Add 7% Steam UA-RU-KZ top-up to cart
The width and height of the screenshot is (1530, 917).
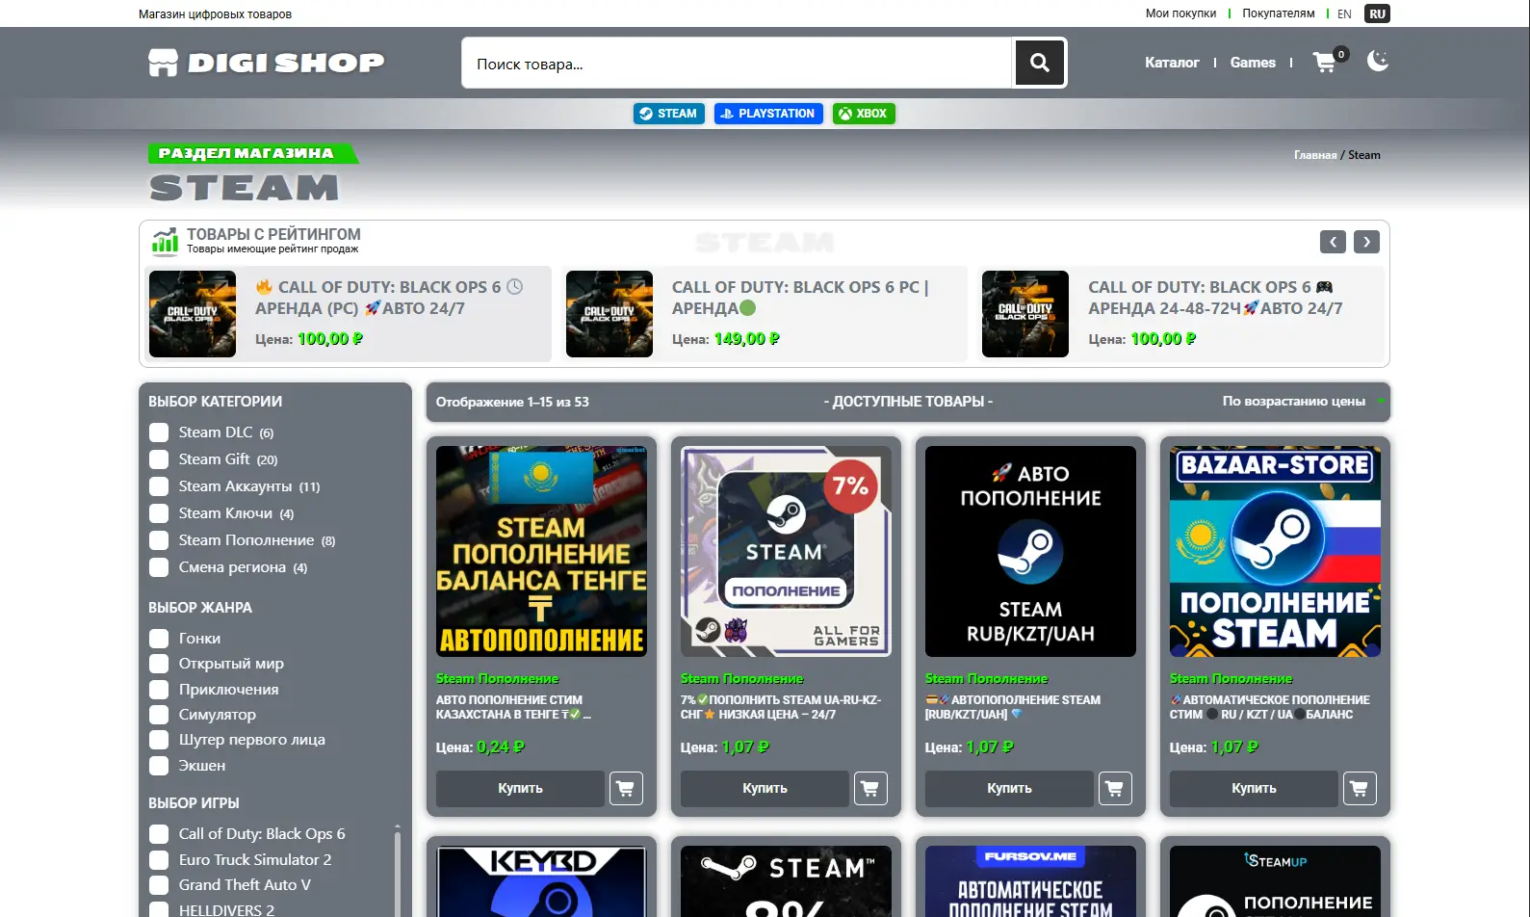click(870, 788)
